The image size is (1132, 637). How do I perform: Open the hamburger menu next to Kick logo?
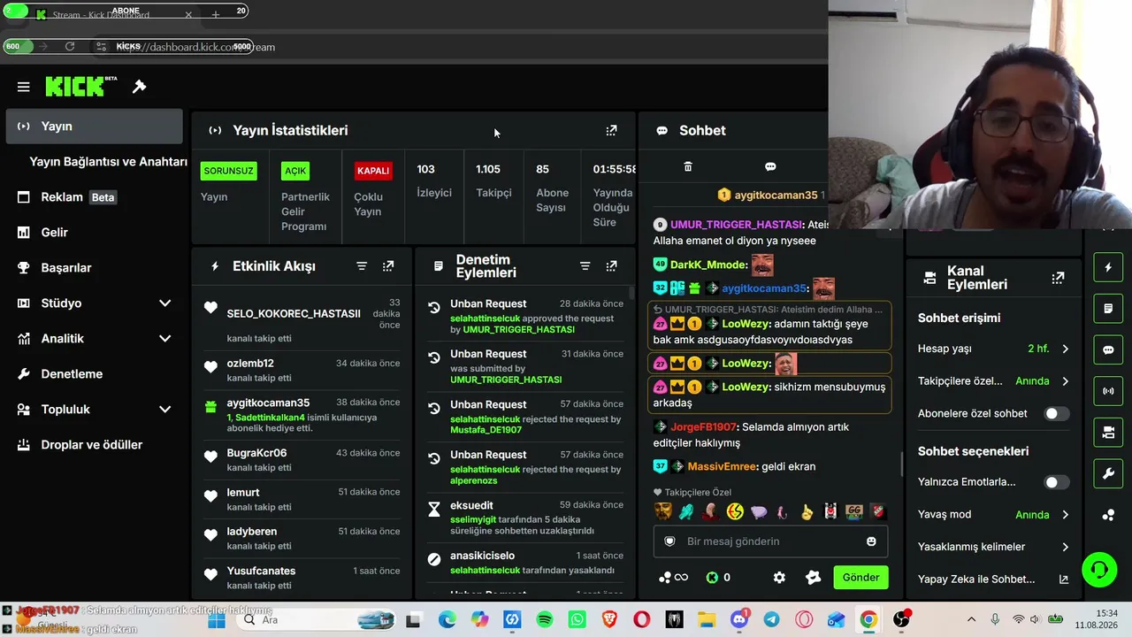(x=24, y=87)
